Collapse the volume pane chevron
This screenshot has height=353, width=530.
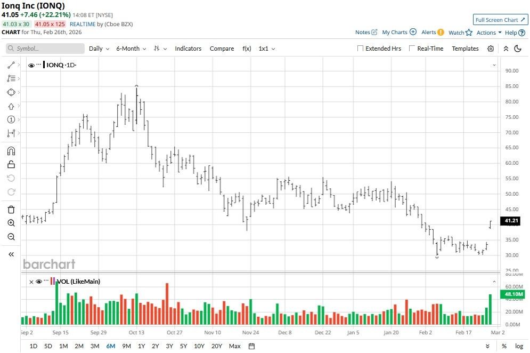pyautogui.click(x=494, y=282)
